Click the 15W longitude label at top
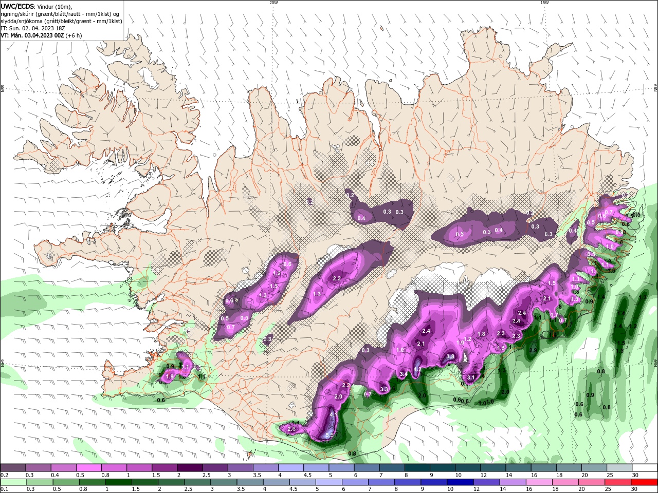 point(544,3)
